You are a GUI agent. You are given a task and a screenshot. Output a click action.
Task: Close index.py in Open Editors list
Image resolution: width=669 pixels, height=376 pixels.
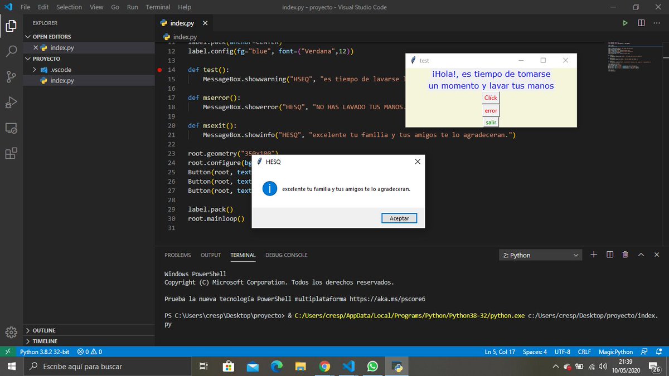[36, 48]
